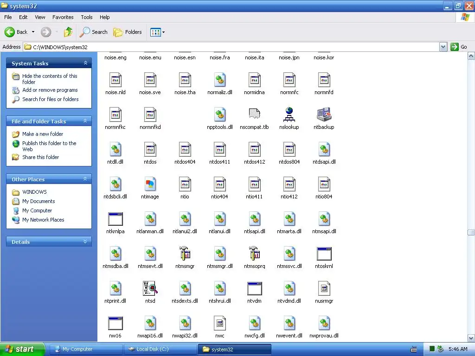Click the address bar path field

(231, 47)
